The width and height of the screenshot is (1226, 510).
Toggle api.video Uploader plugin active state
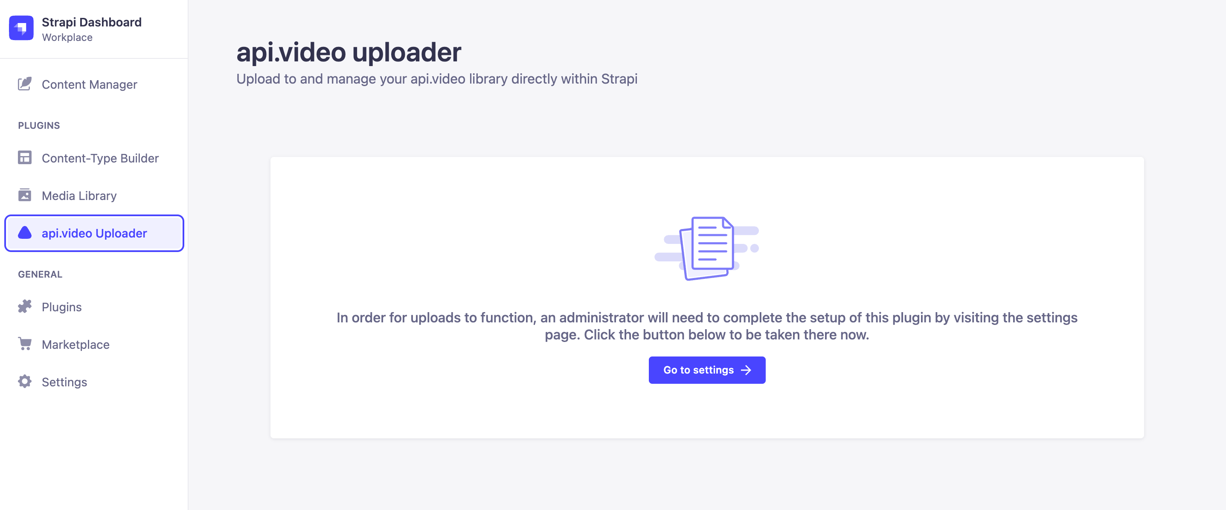pos(94,233)
